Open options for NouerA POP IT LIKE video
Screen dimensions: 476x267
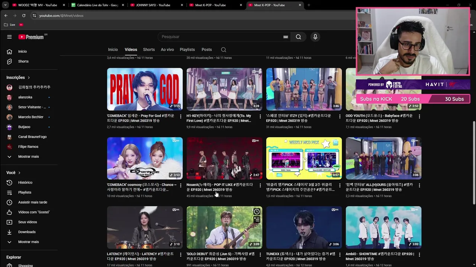(x=260, y=185)
